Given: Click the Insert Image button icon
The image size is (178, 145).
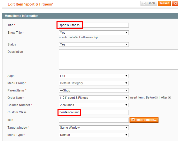Looking at the screenshot, I should [133, 120].
